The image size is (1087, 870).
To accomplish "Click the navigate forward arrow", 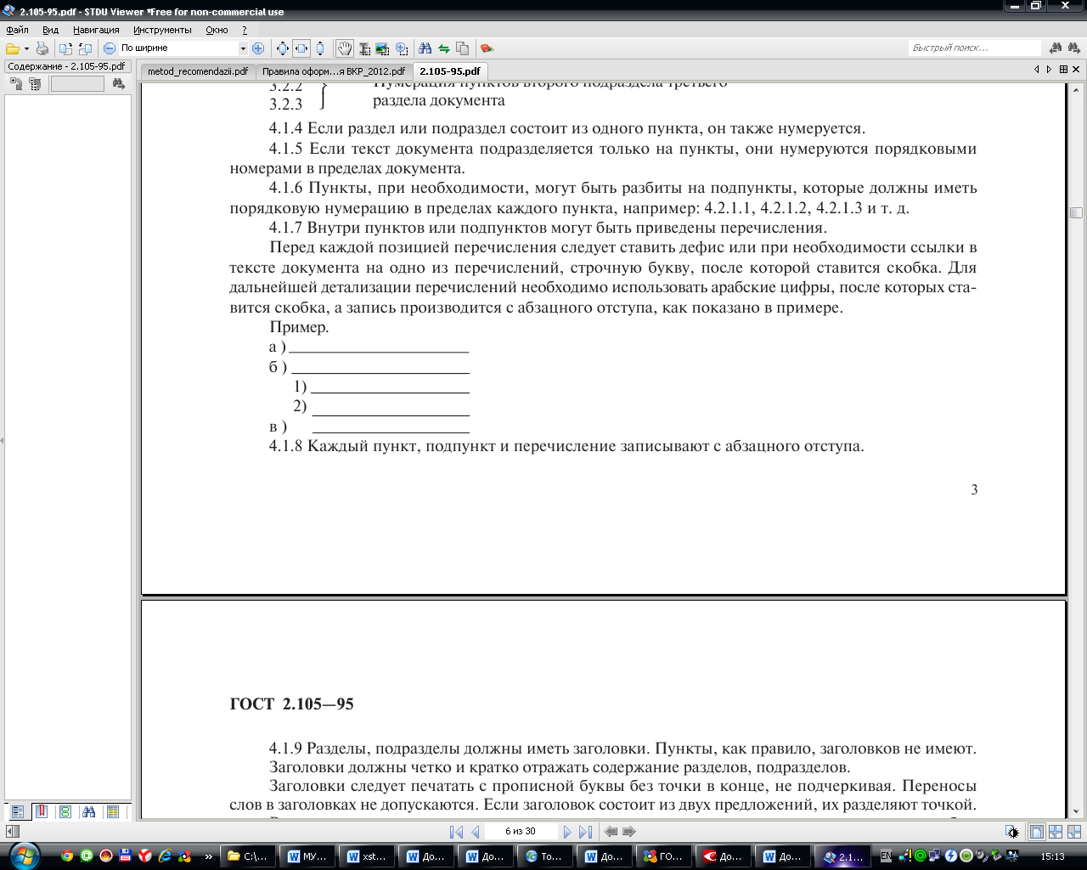I will [629, 832].
